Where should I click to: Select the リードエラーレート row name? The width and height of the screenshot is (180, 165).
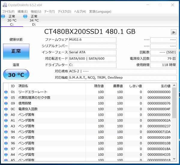pos(33,92)
